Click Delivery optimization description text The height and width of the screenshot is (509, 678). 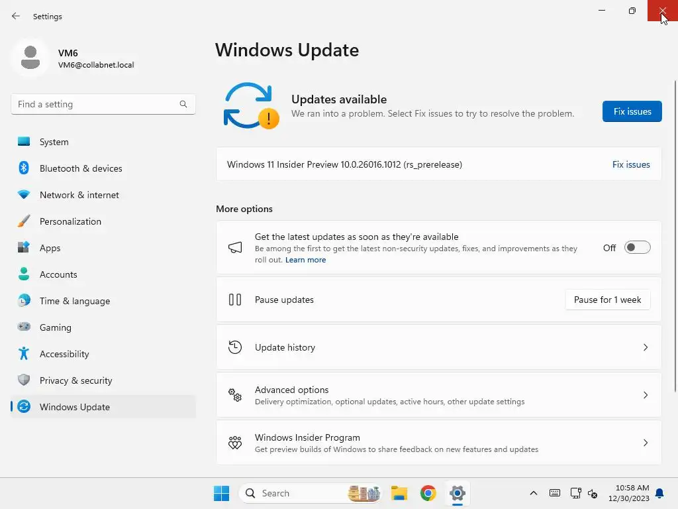click(x=389, y=402)
